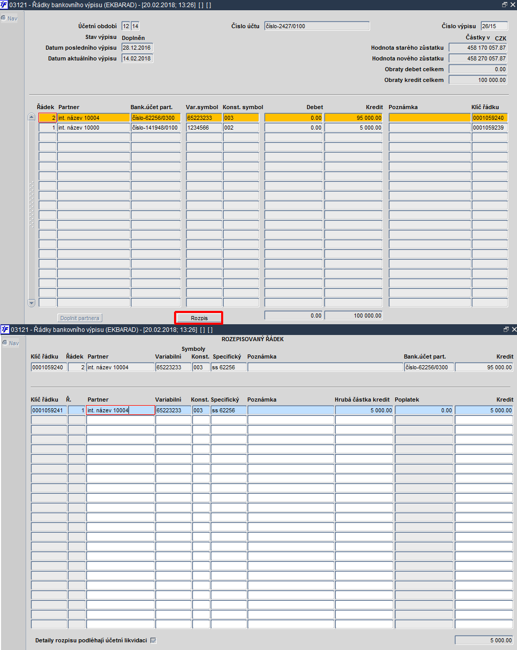517x650 pixels.
Task: Click the highlighted Kredit cell '95 000.00' in upper table
Action: pyautogui.click(x=354, y=118)
